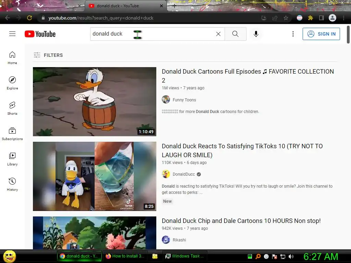Open the Chrome three-dot menu
351x263 pixels.
tap(343, 18)
